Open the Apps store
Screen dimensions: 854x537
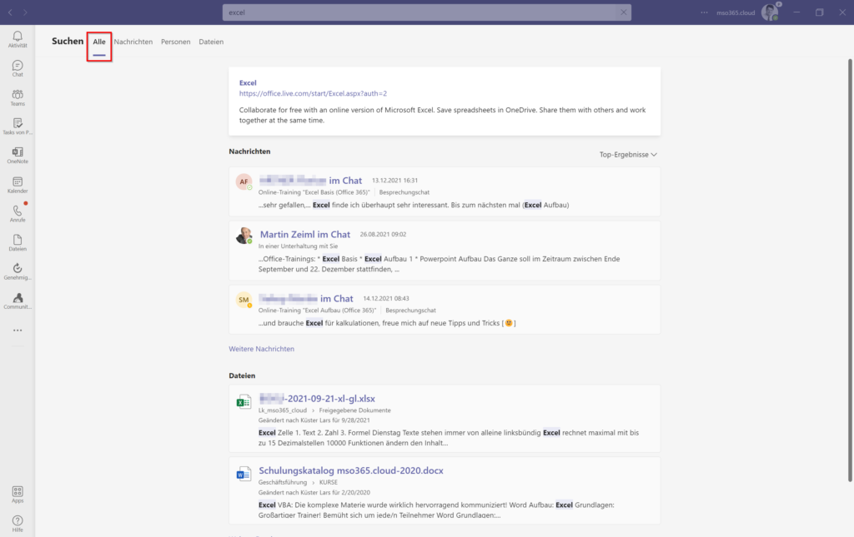point(18,495)
